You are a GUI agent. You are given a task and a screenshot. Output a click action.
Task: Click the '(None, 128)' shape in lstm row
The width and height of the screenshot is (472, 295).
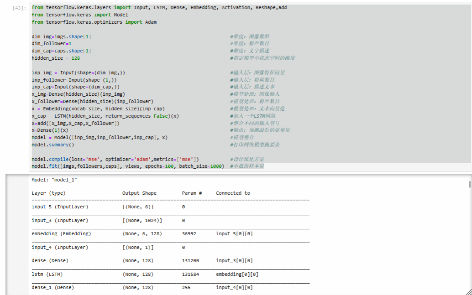(138, 274)
